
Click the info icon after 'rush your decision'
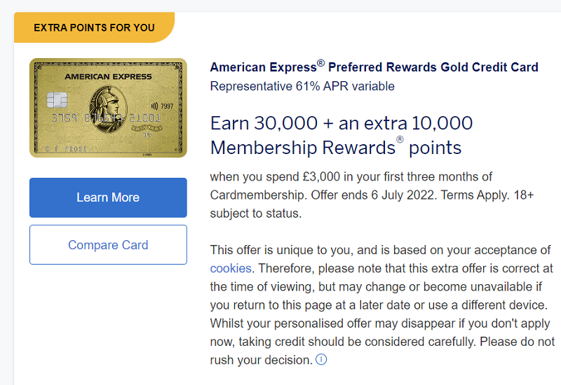[x=321, y=359]
